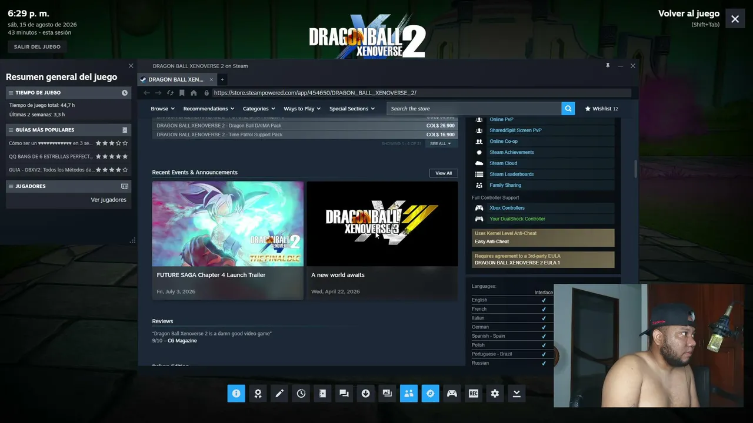This screenshot has height=423, width=753.
Task: Open Shared/Split Screen PvP link
Action: (x=515, y=130)
